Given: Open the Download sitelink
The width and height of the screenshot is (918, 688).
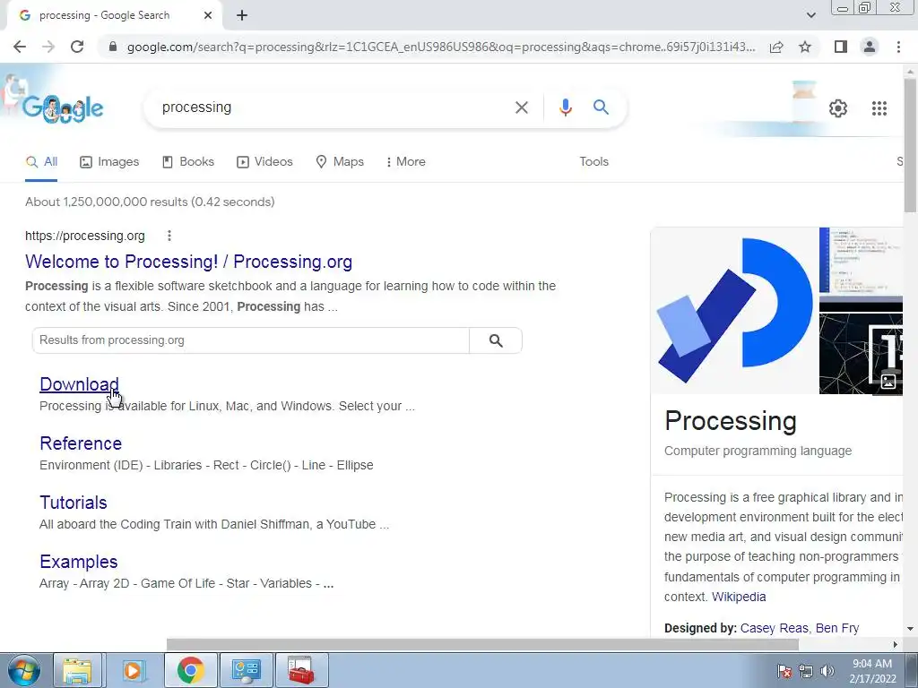Looking at the screenshot, I should (79, 384).
